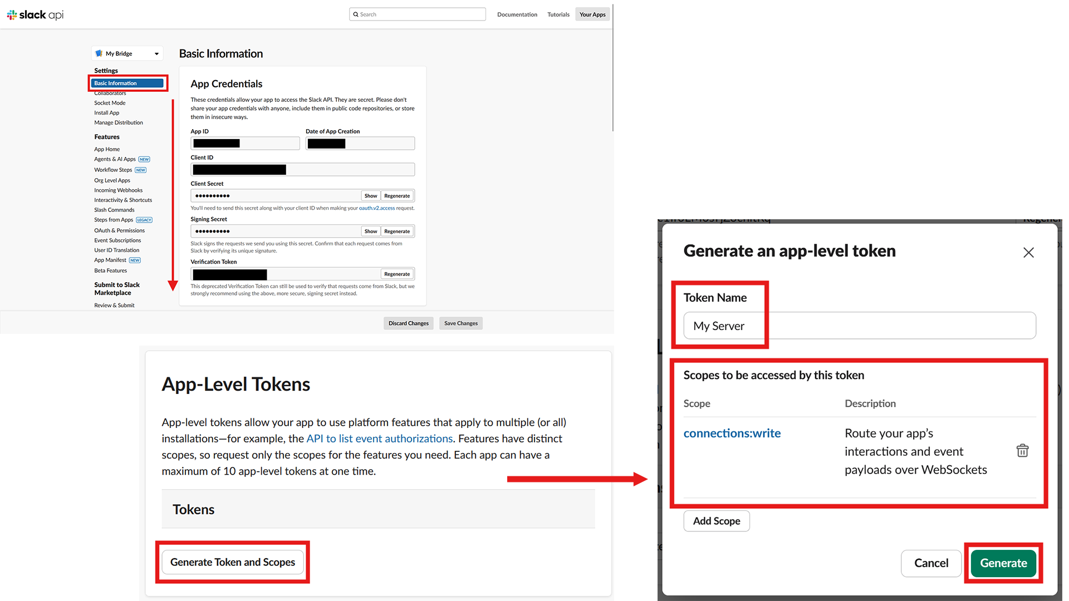This screenshot has width=1069, height=601.
Task: Click the My Bridge app icon
Action: pyautogui.click(x=99, y=53)
